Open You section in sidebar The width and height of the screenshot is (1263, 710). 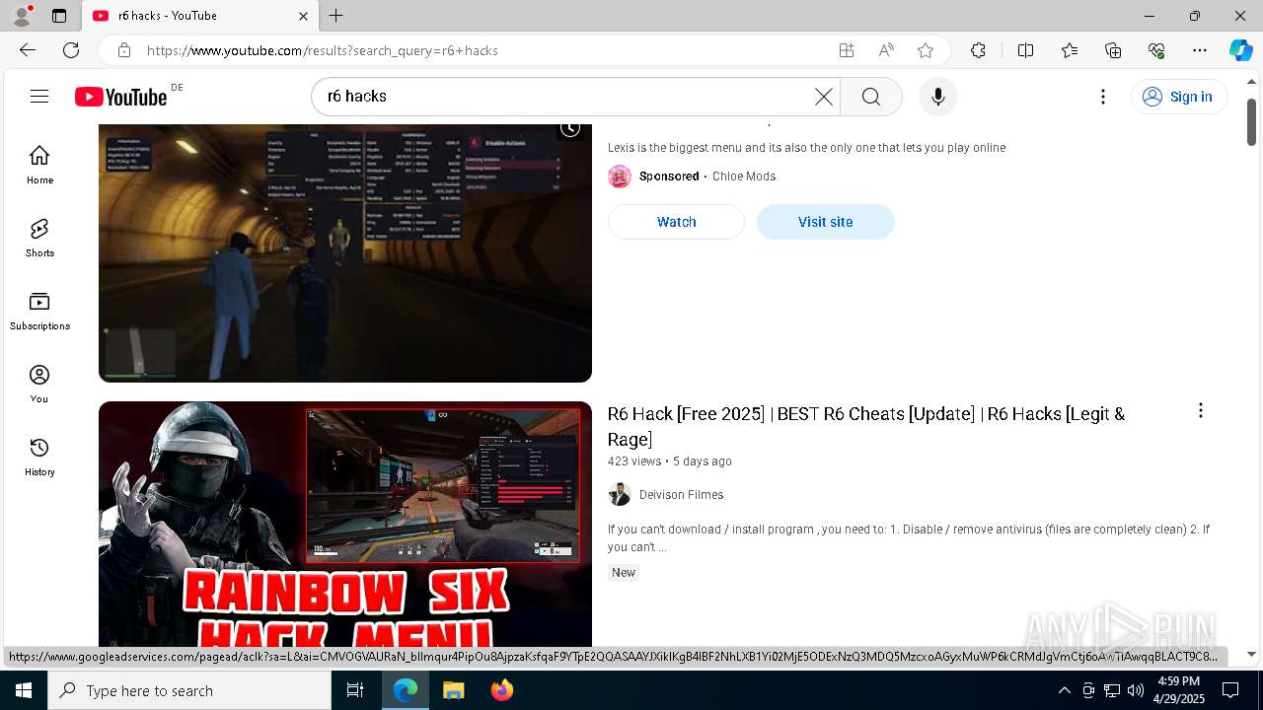[x=39, y=384]
